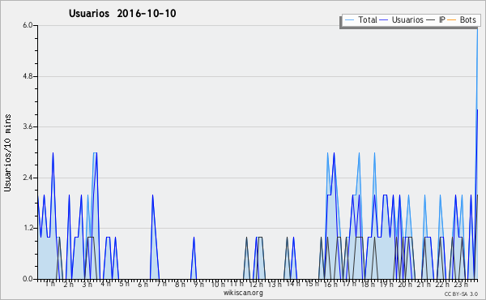Viewport: 486px width, 300px height.
Task: Select the "Usuarios" legend entry
Action: click(x=407, y=20)
